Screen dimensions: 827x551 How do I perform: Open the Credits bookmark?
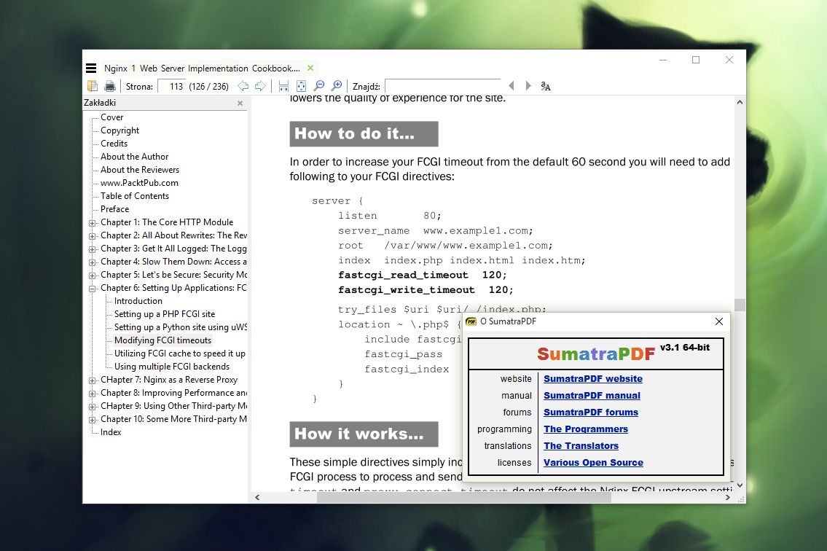(x=114, y=144)
